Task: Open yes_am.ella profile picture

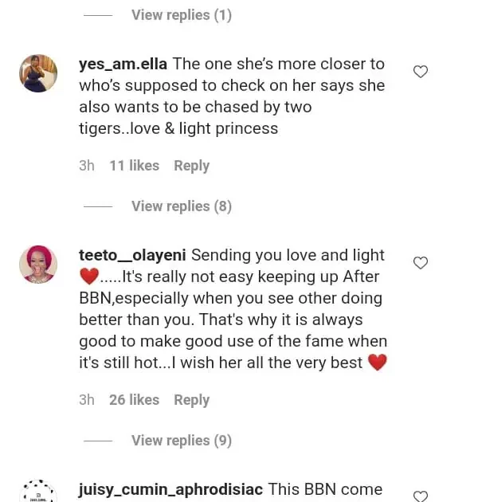Action: (x=38, y=73)
